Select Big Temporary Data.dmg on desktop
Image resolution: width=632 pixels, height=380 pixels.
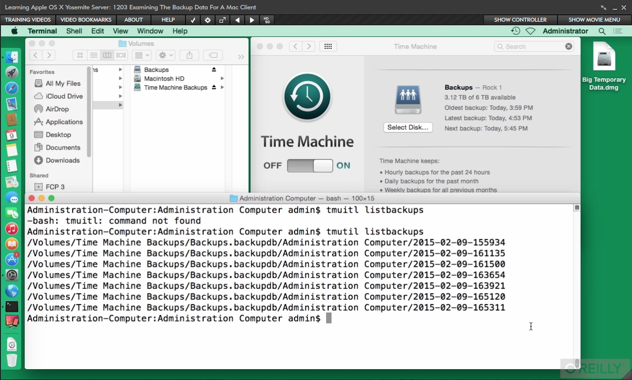[x=604, y=67]
